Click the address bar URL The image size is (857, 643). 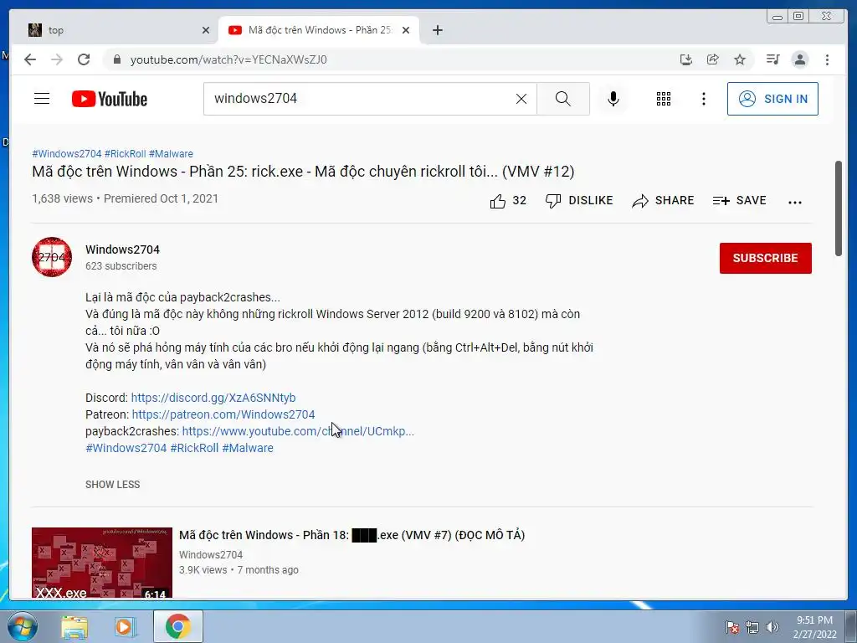(x=228, y=59)
